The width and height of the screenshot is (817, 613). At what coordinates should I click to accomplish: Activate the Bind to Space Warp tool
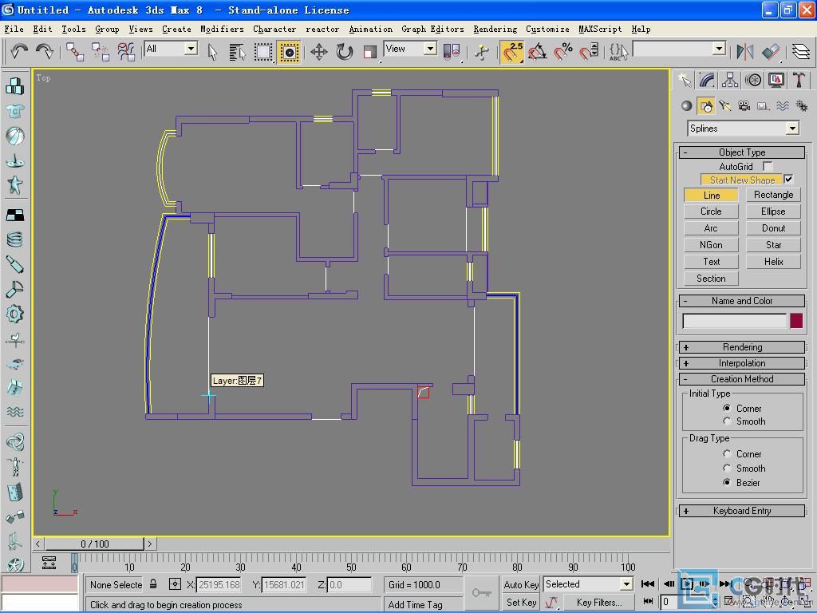(x=125, y=52)
